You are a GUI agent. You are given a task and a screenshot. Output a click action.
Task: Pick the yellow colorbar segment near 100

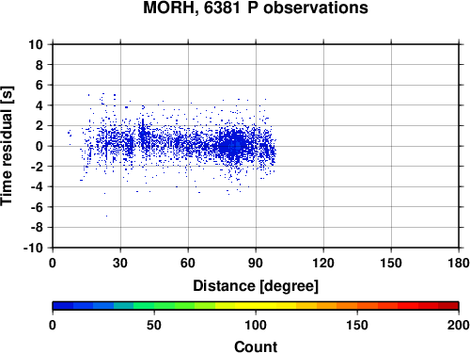click(256, 306)
